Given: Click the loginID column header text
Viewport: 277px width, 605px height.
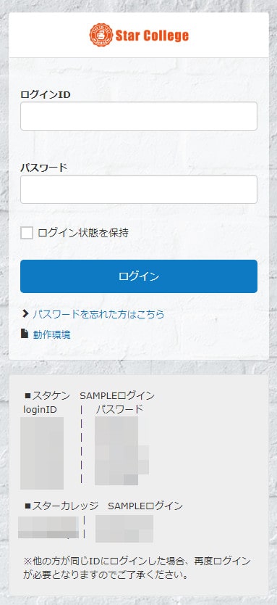Looking at the screenshot, I should (40, 410).
